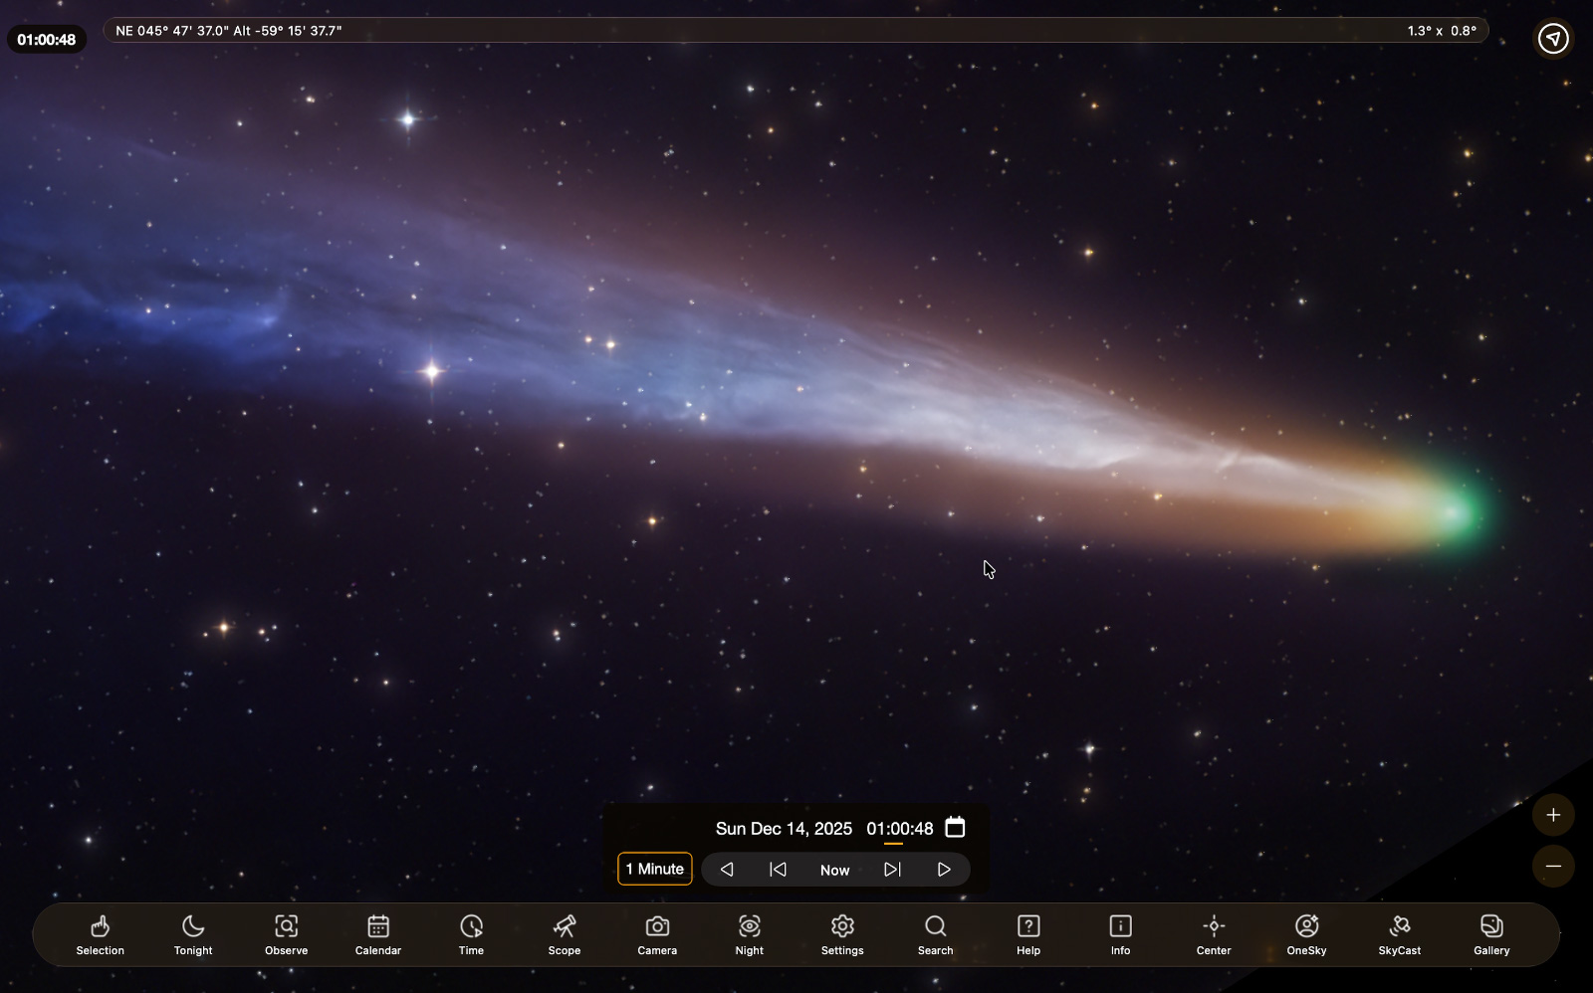The width and height of the screenshot is (1593, 993).
Task: Open the Help panel
Action: 1028,935
